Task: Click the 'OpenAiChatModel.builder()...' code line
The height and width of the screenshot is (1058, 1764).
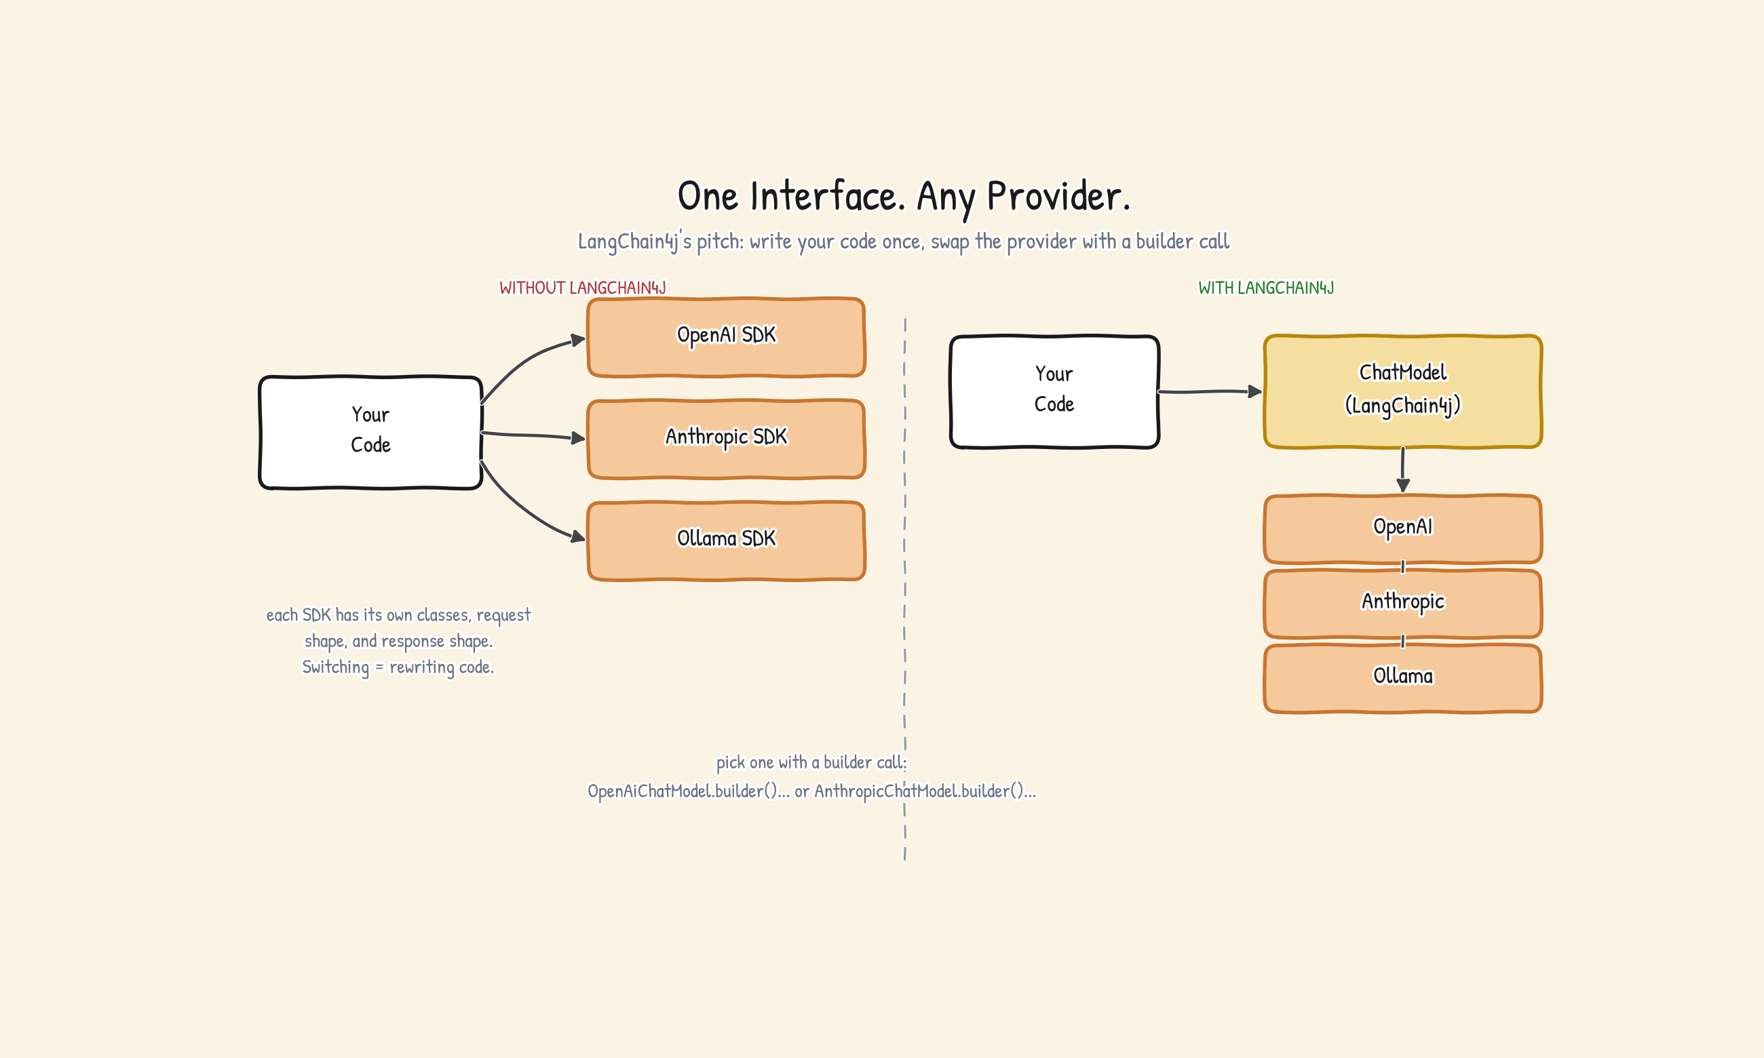Action: pos(811,791)
